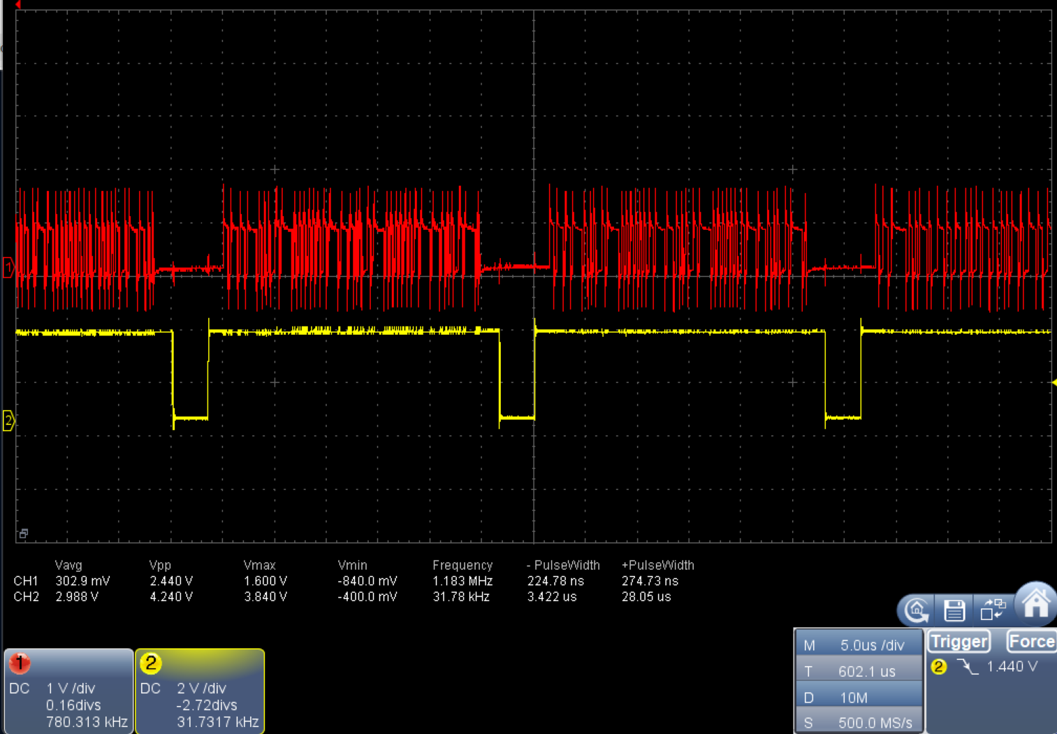The image size is (1057, 734).
Task: Click CH1 Vpp value 2.440 V
Action: [171, 581]
